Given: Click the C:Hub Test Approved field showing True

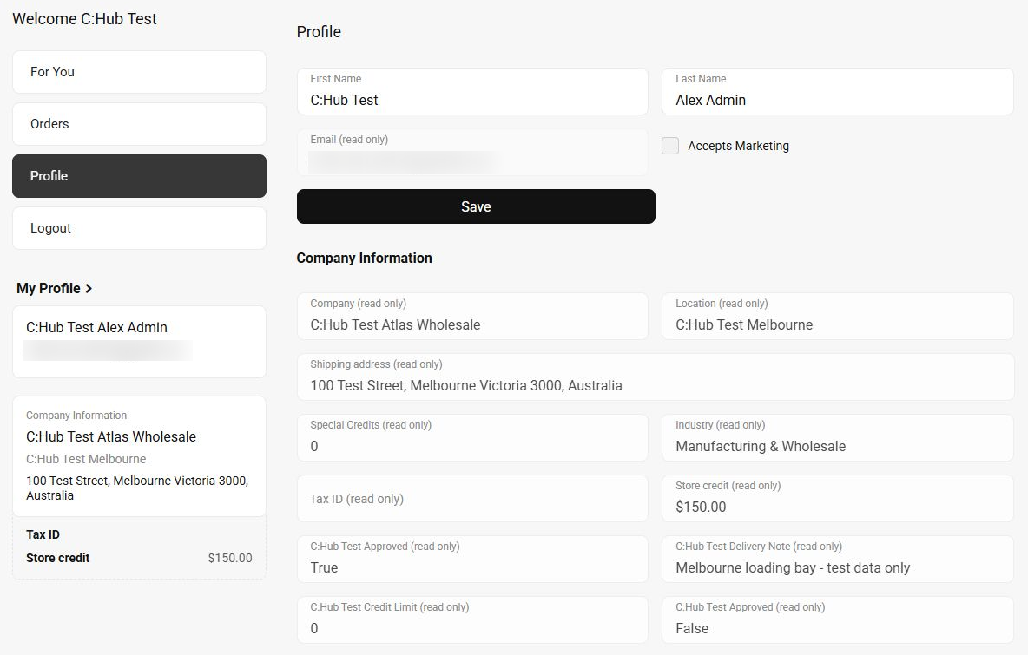Looking at the screenshot, I should 472,560.
